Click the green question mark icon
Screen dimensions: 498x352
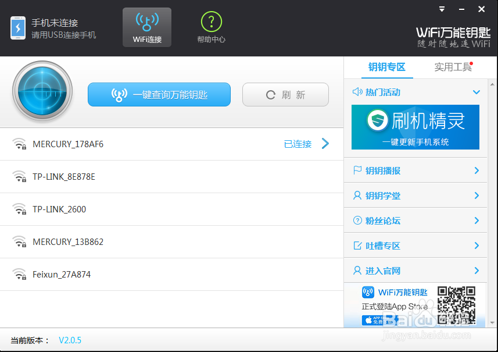click(x=211, y=22)
